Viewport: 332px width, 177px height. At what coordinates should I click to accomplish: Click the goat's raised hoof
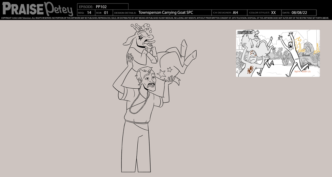point(184,45)
